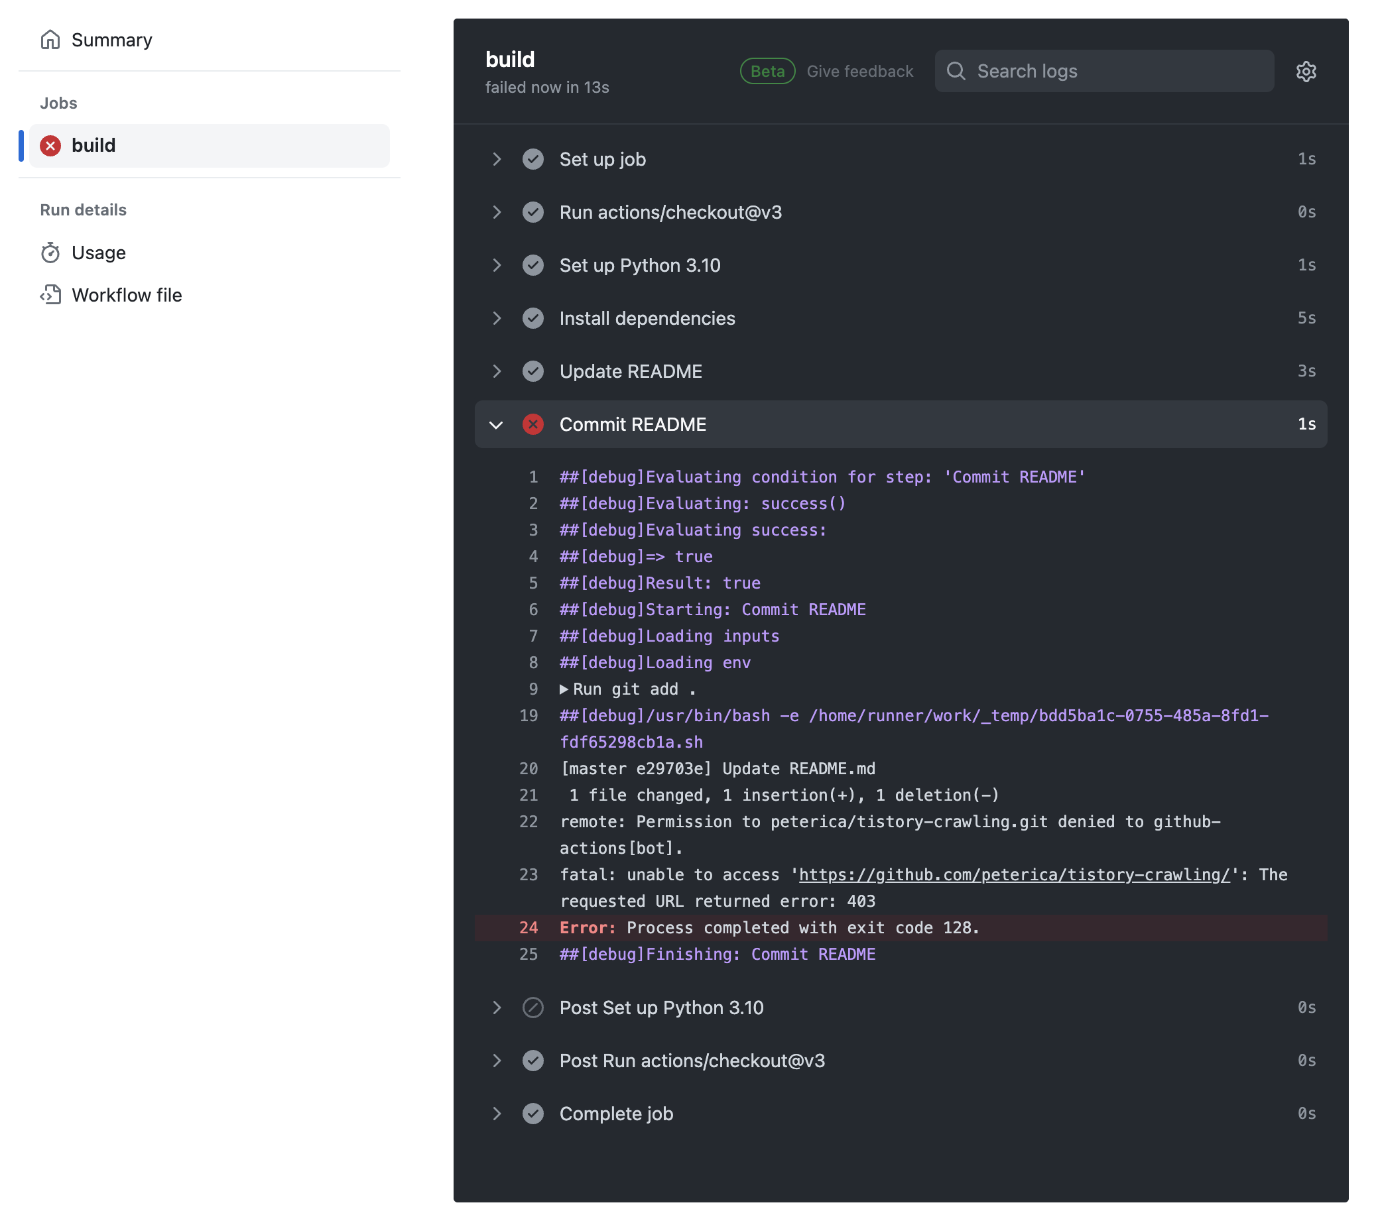This screenshot has width=1378, height=1217.
Task: Click the Summary home icon
Action: (50, 40)
